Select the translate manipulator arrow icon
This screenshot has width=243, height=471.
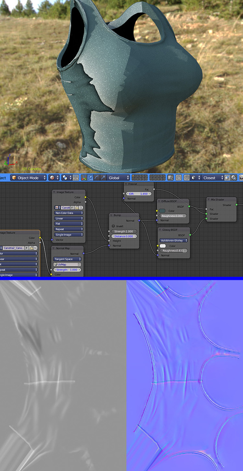(90, 178)
